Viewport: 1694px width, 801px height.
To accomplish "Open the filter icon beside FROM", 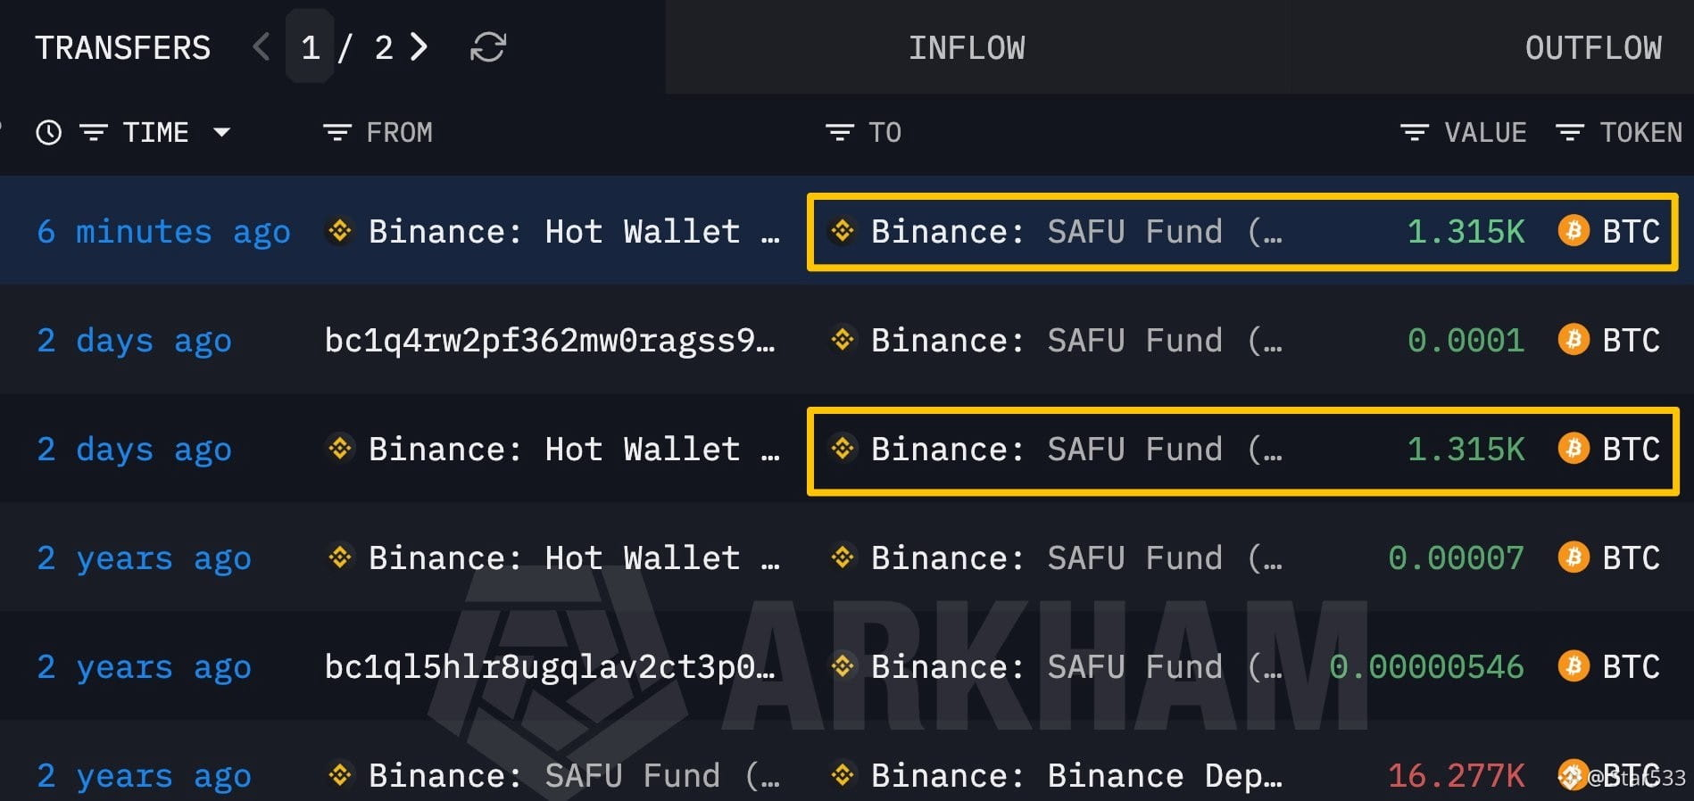I will pyautogui.click(x=336, y=133).
